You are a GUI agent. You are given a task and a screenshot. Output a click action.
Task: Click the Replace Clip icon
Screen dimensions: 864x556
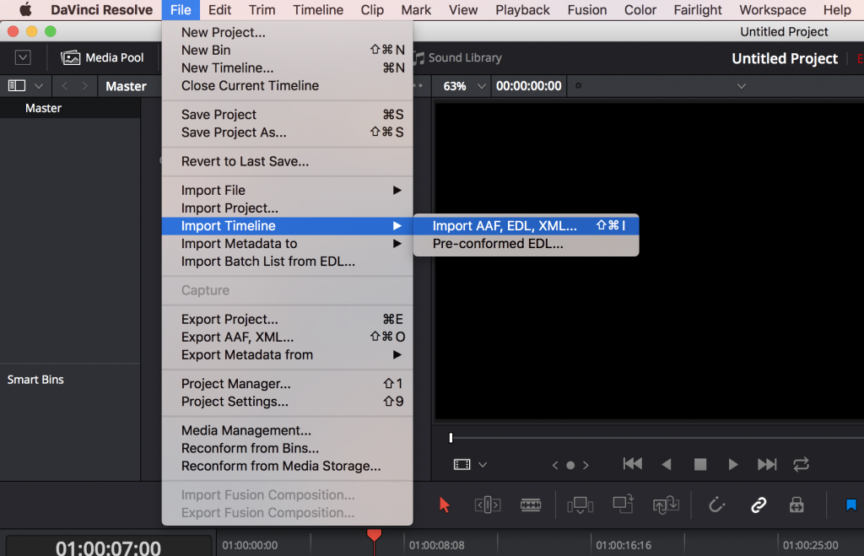pos(666,505)
